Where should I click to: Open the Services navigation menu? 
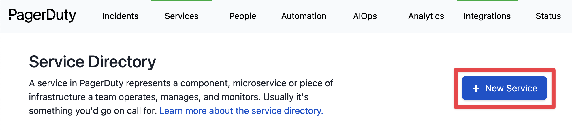pos(181,16)
